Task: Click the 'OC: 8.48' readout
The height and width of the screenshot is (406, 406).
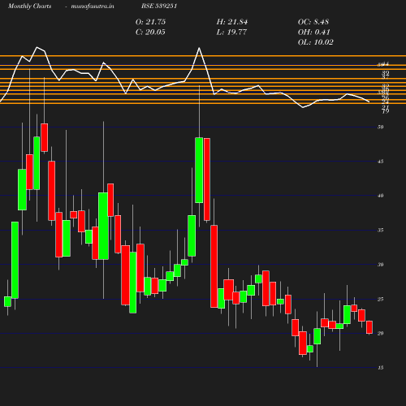Action: (313, 22)
